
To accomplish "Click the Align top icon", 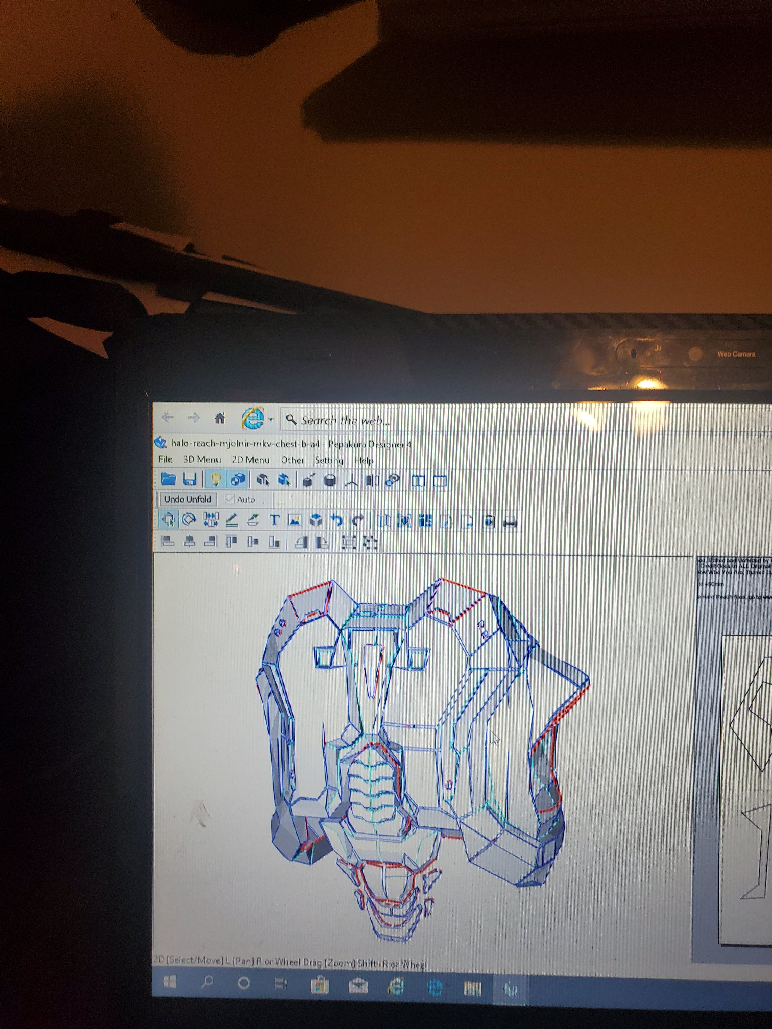I will point(231,542).
